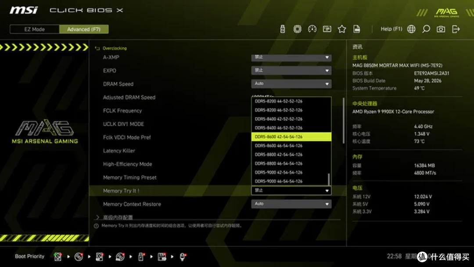Select the first optical disc boot device

[79, 257]
